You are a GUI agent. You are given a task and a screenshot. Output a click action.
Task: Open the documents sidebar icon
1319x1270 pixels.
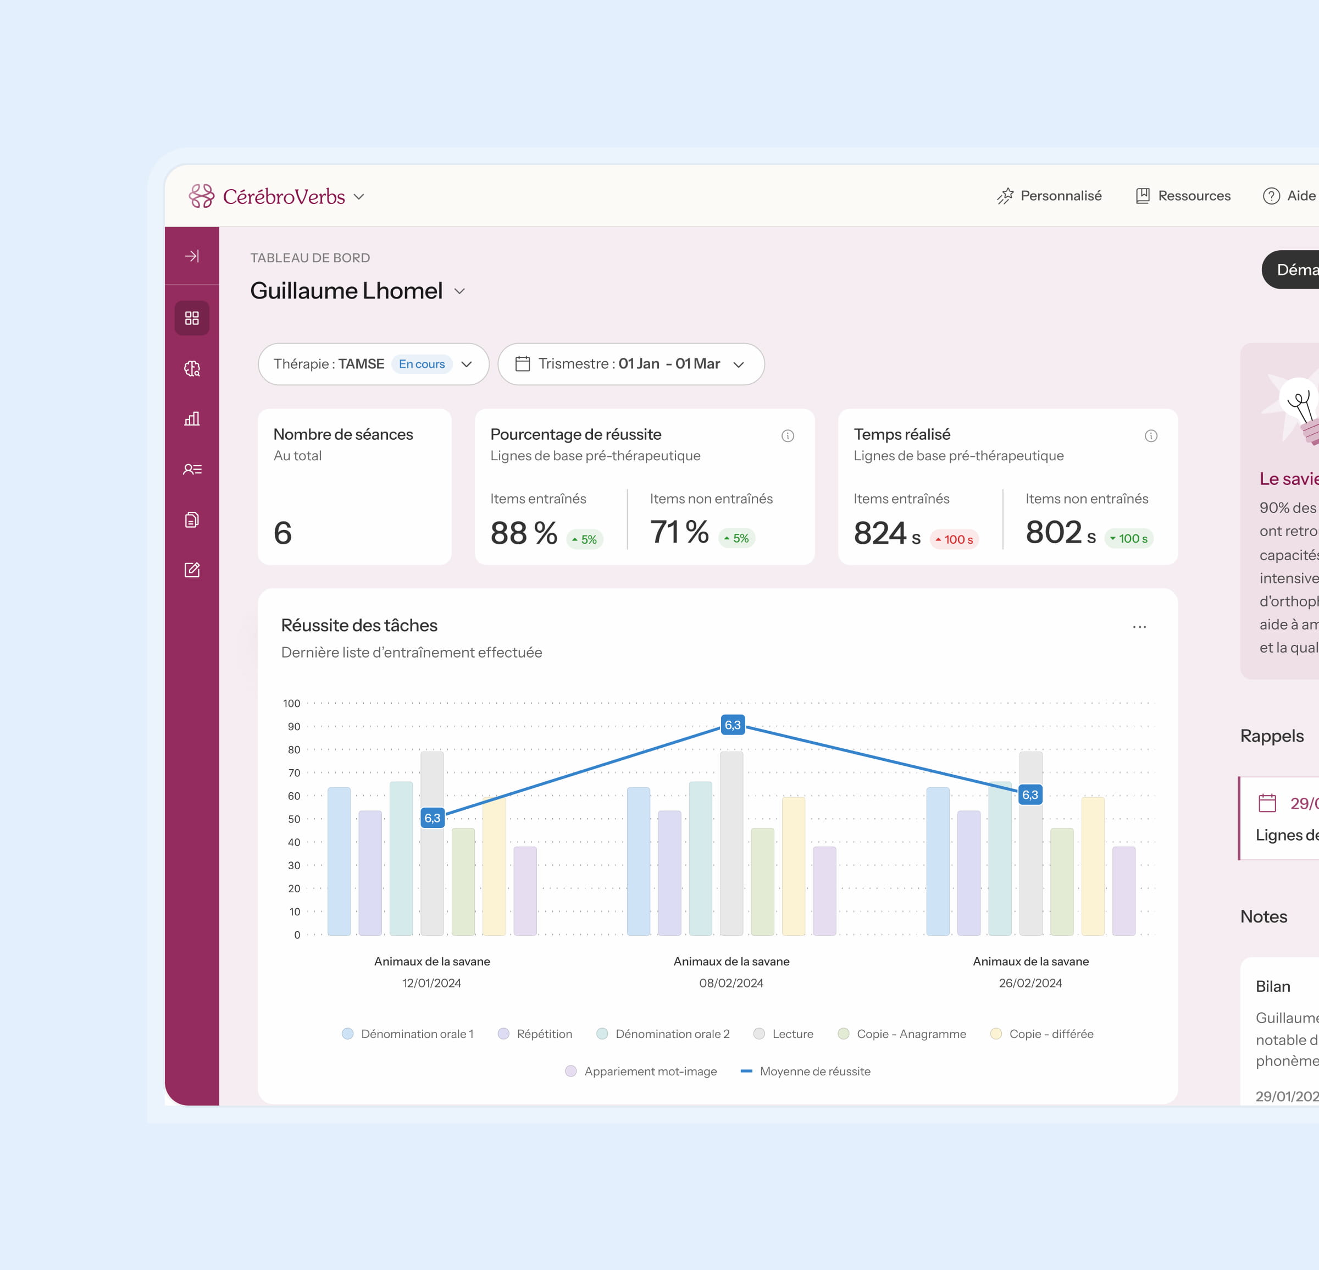point(192,520)
